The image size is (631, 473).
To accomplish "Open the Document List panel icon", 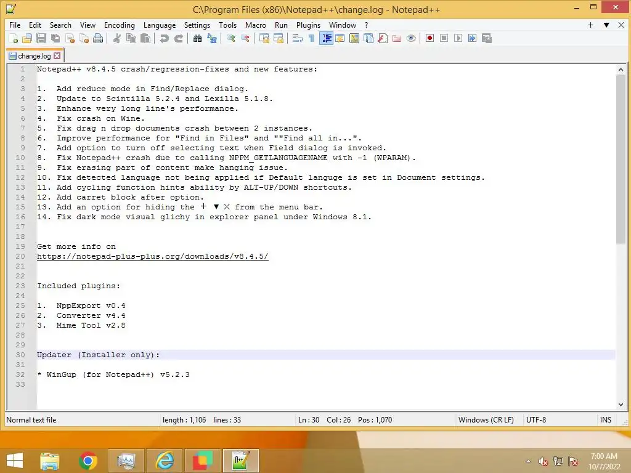I will click(x=368, y=38).
